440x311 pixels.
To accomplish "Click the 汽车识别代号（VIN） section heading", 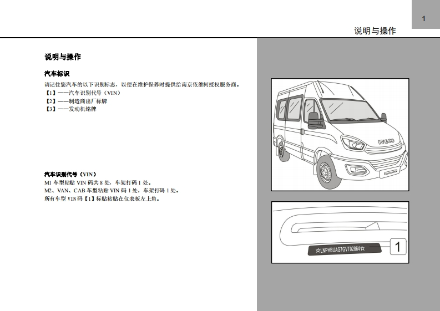I will click(x=70, y=174).
